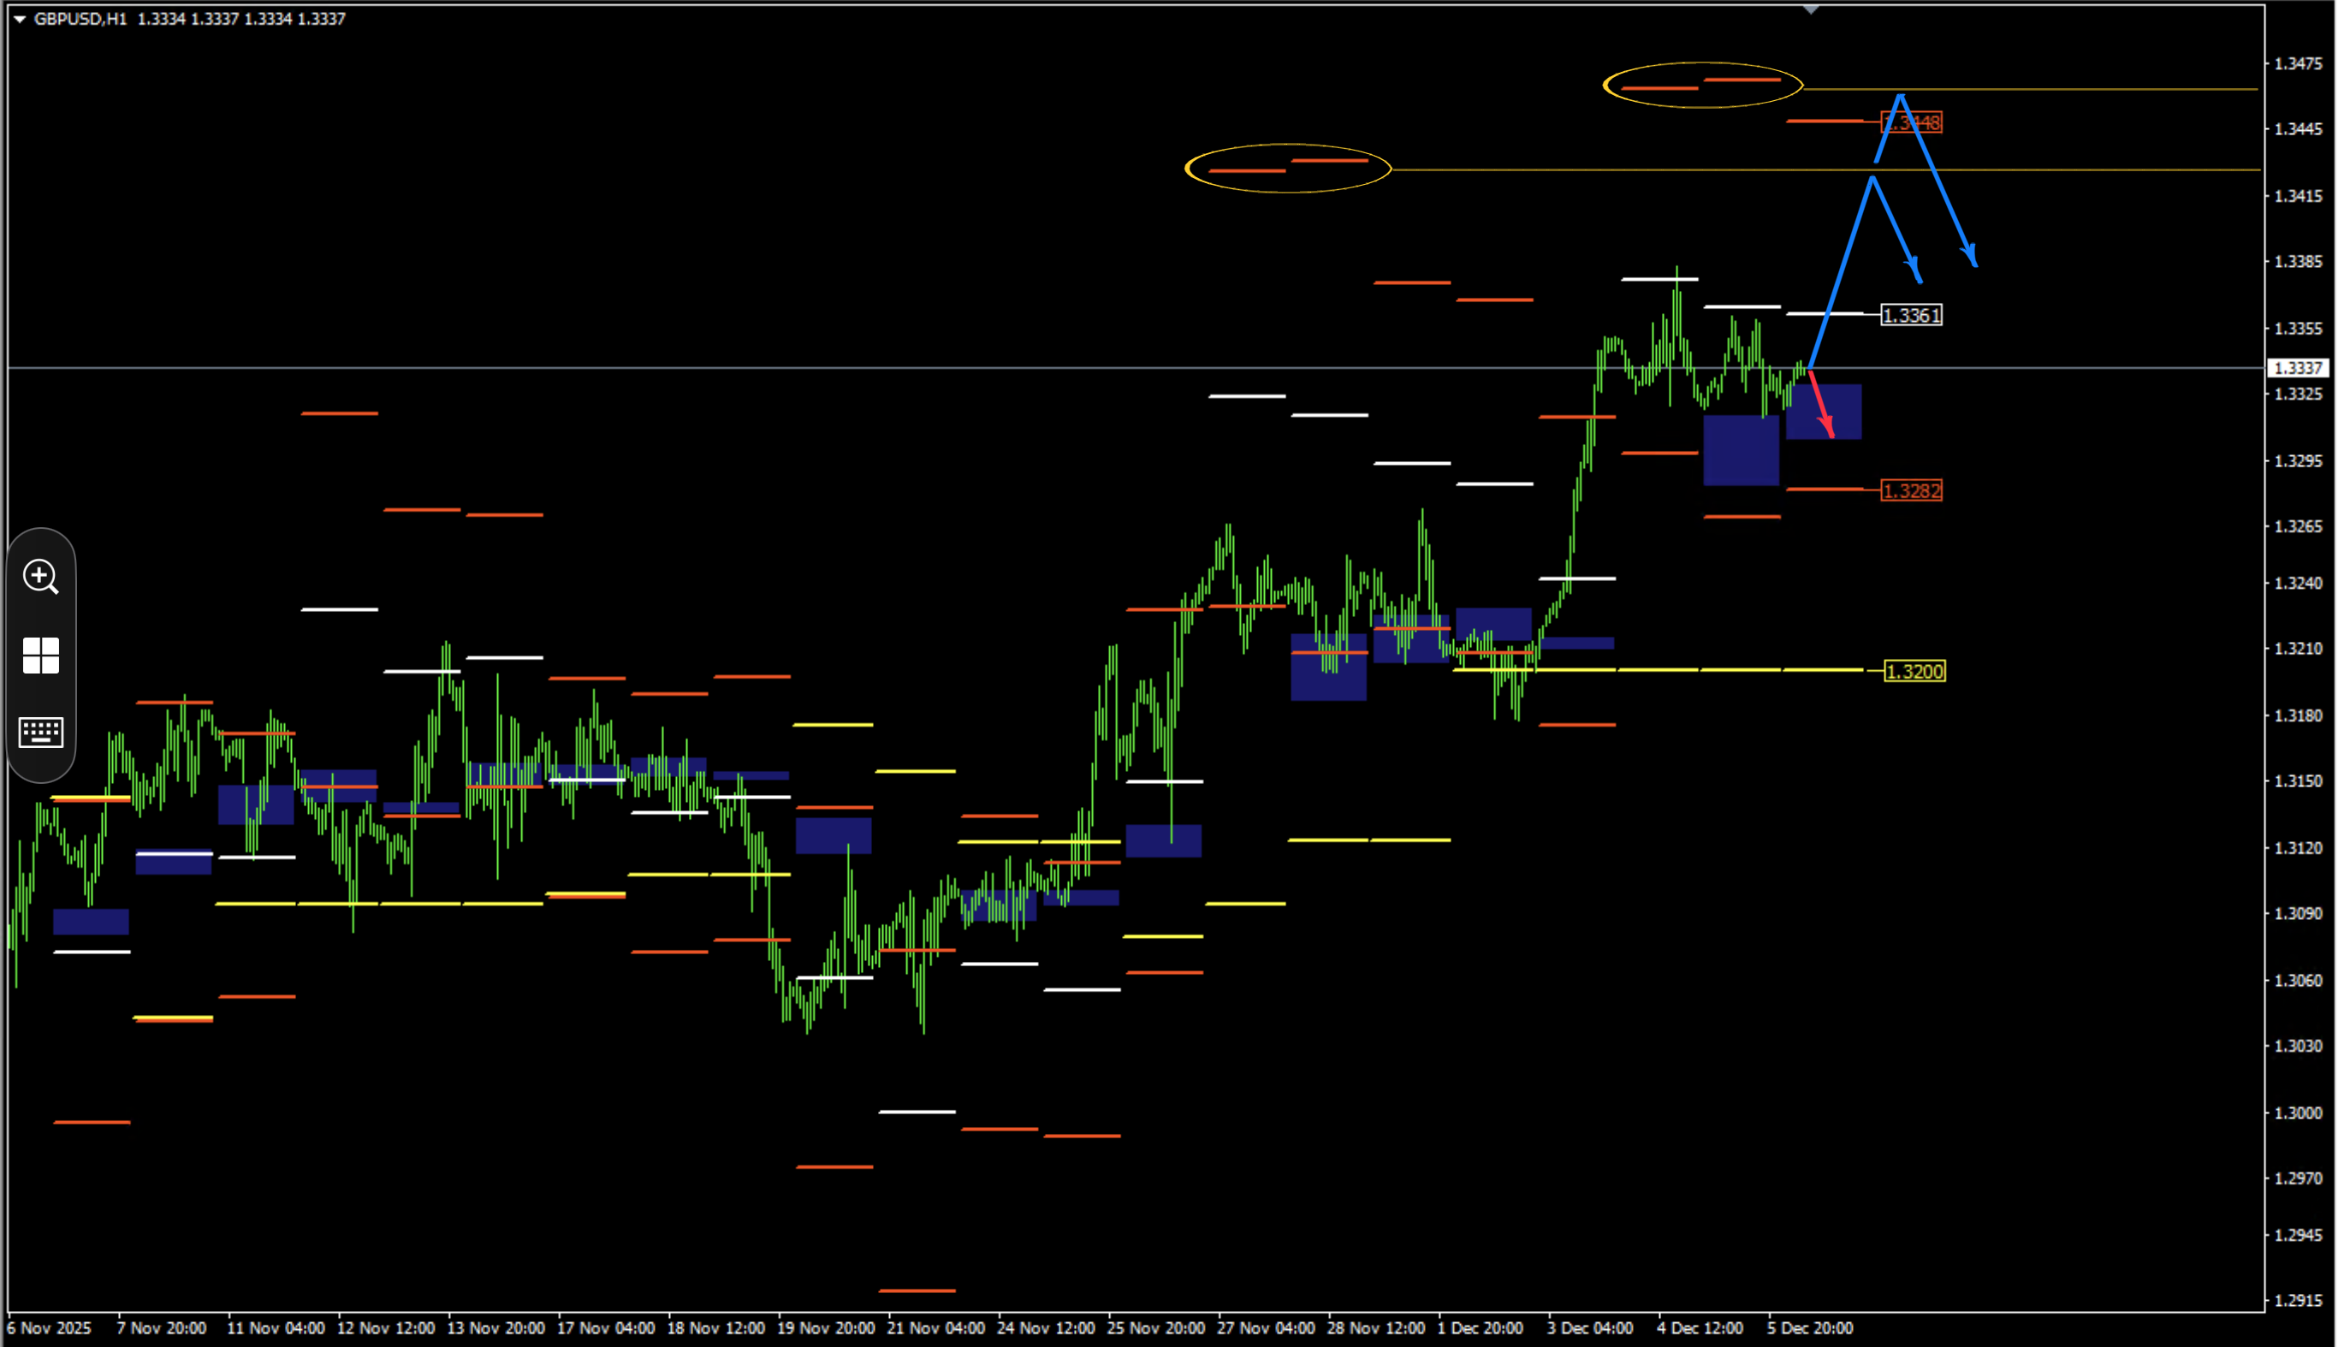Show the on-screen keyboard icon
The width and height of the screenshot is (2338, 1347).
41,732
